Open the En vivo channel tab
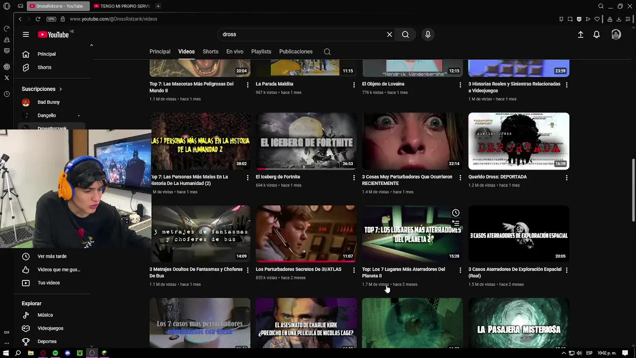636x358 pixels. [x=235, y=52]
